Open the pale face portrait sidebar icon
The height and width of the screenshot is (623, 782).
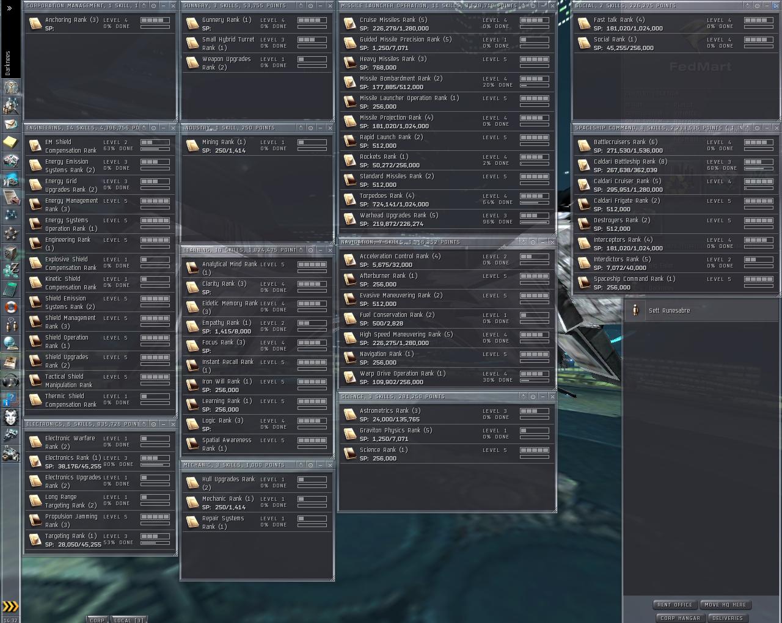(10, 417)
